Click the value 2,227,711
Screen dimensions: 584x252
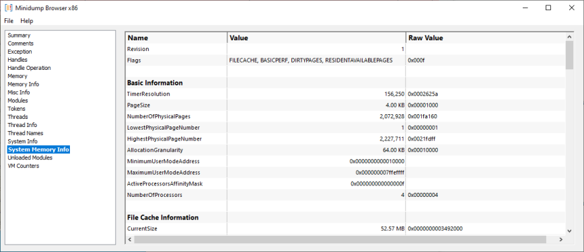[392, 139]
